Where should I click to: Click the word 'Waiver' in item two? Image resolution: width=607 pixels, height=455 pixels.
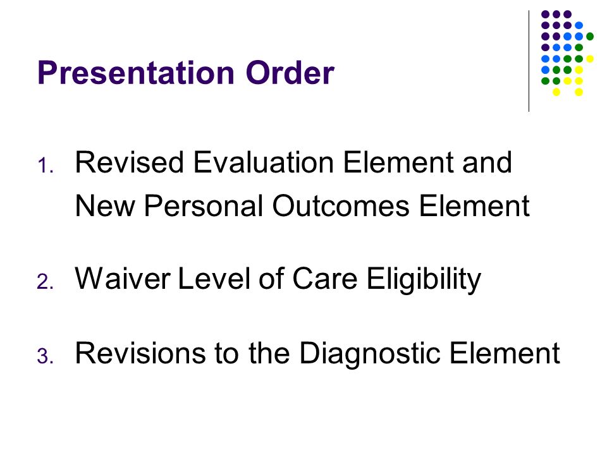[123, 278]
